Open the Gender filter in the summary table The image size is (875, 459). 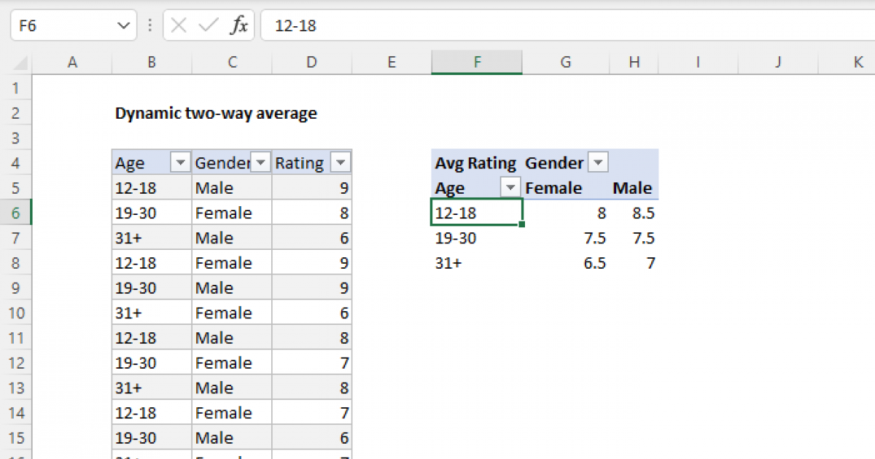click(x=597, y=162)
